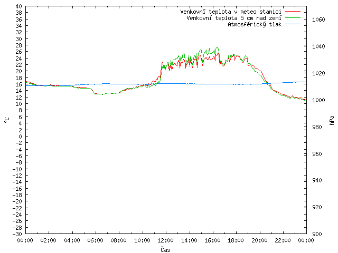Click the 06:00 time axis label
Viewport: 338px width, 253px height.
pyautogui.click(x=95, y=240)
